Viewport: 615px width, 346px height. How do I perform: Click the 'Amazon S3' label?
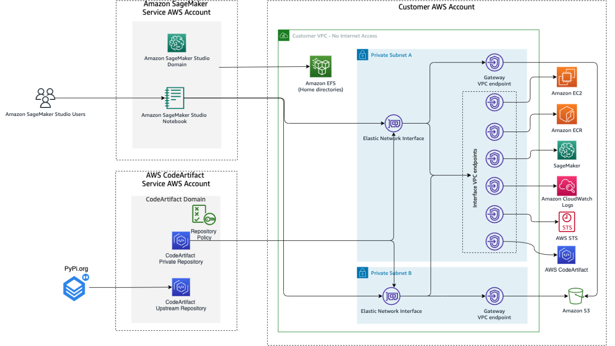point(576,311)
